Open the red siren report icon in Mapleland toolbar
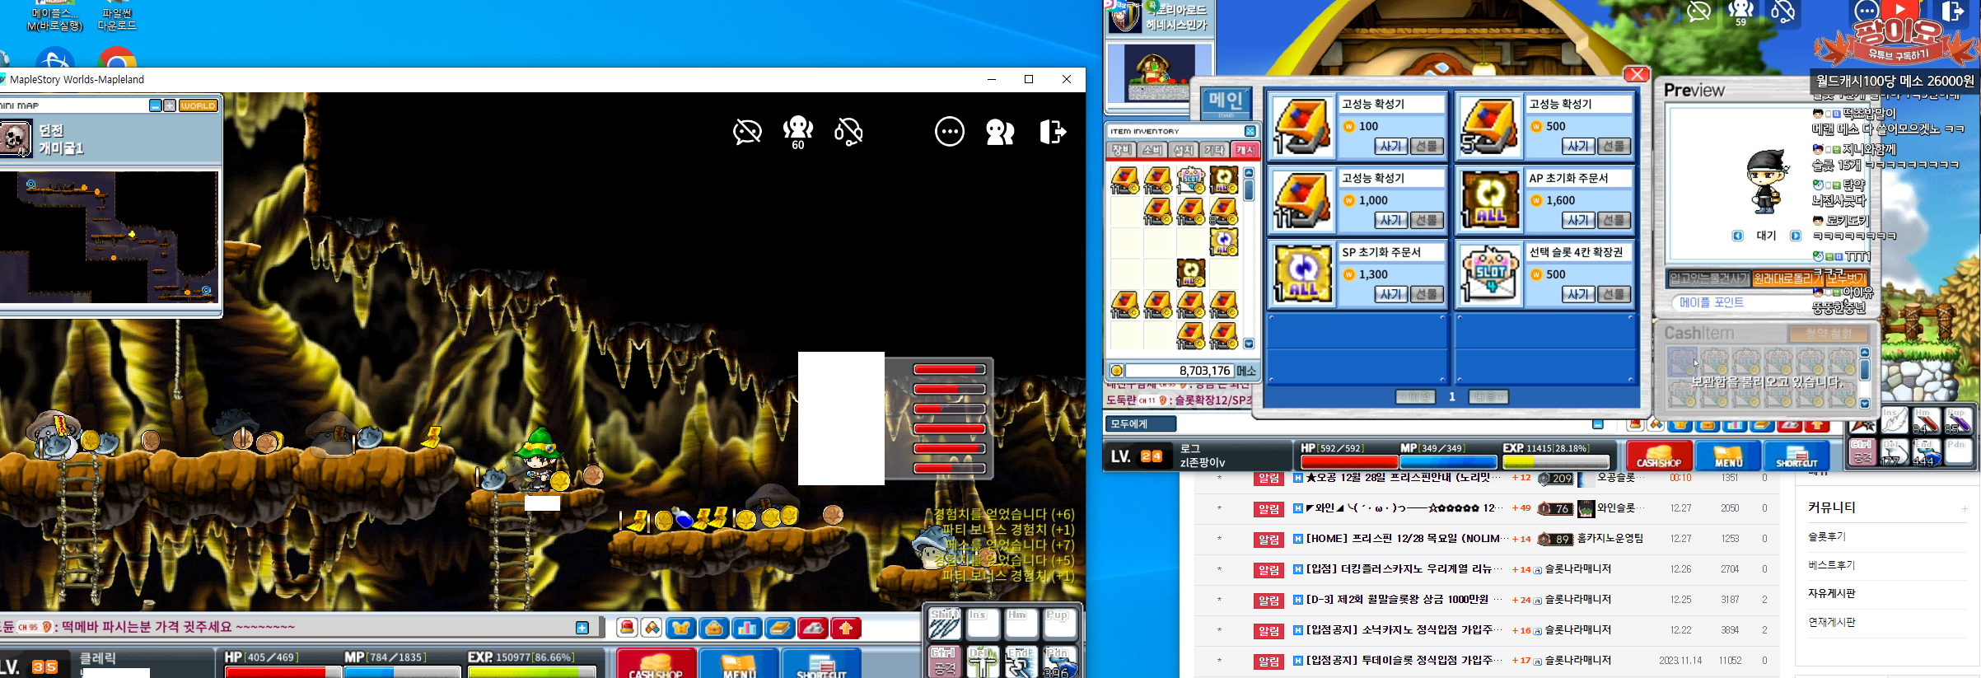1981x678 pixels. point(627,629)
